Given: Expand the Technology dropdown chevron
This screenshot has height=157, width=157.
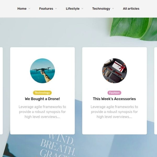Looking at the screenshot, I should click(x=113, y=9).
